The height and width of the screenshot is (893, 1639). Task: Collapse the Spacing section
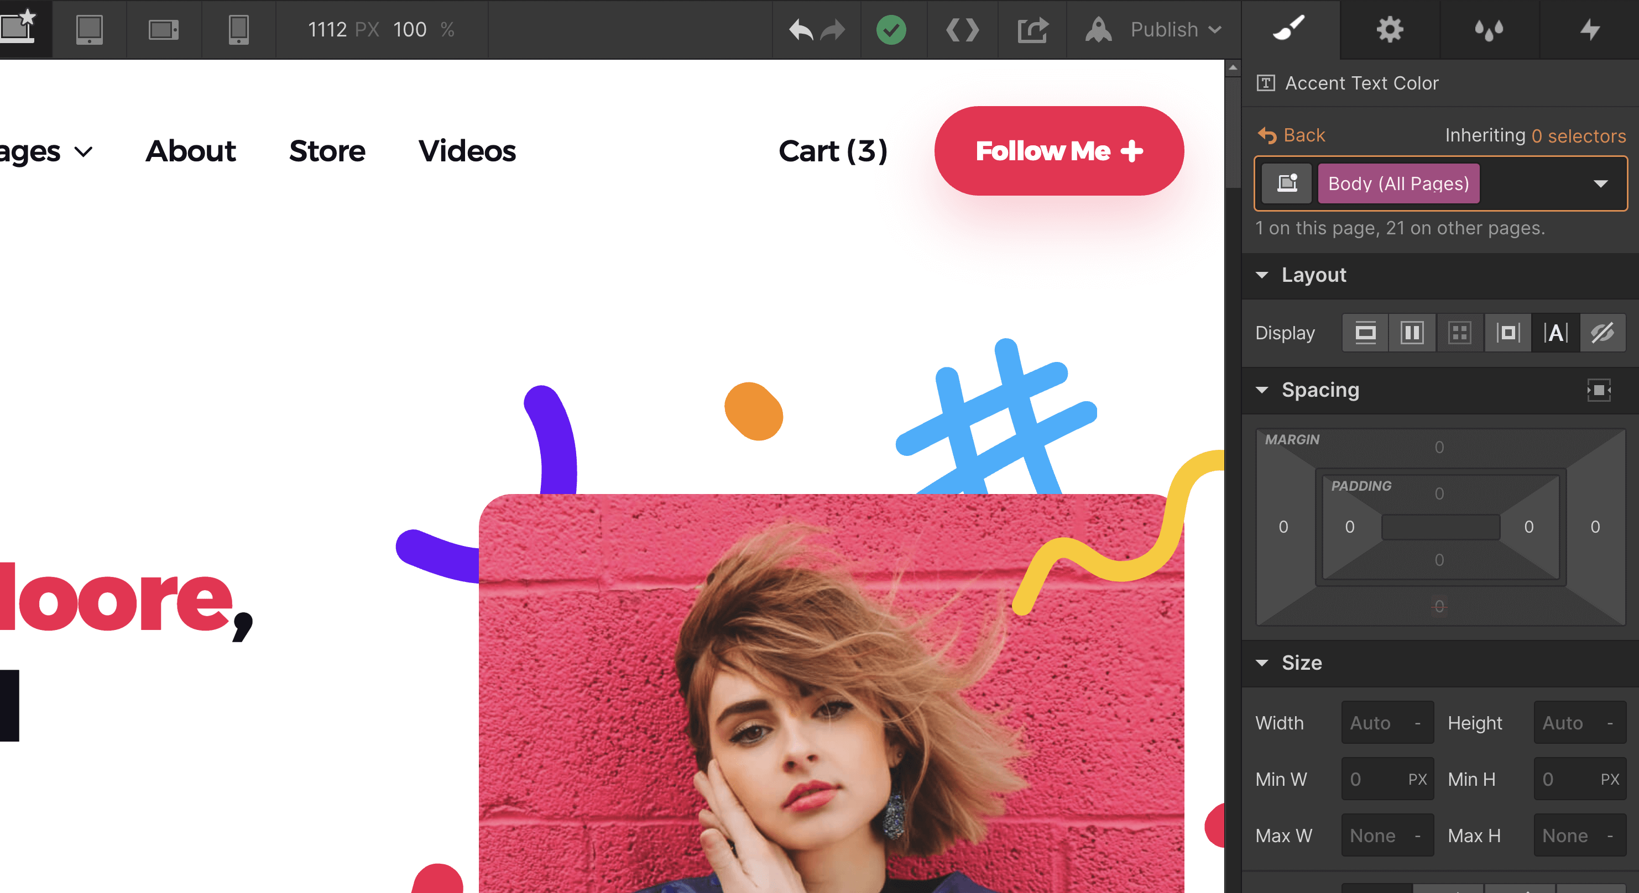tap(1264, 390)
